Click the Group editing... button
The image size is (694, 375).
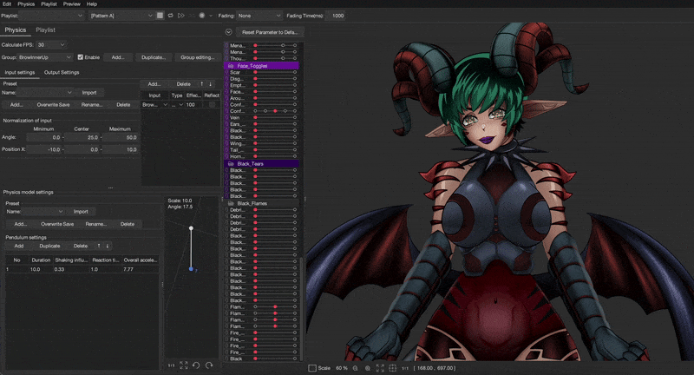[198, 57]
